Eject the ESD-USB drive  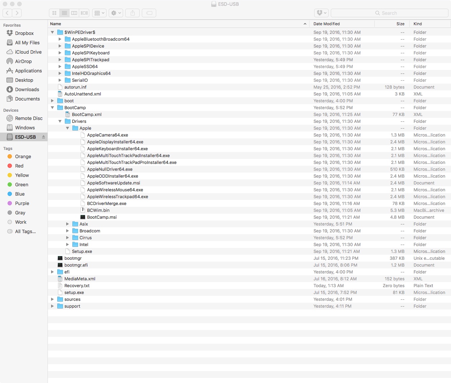point(44,137)
